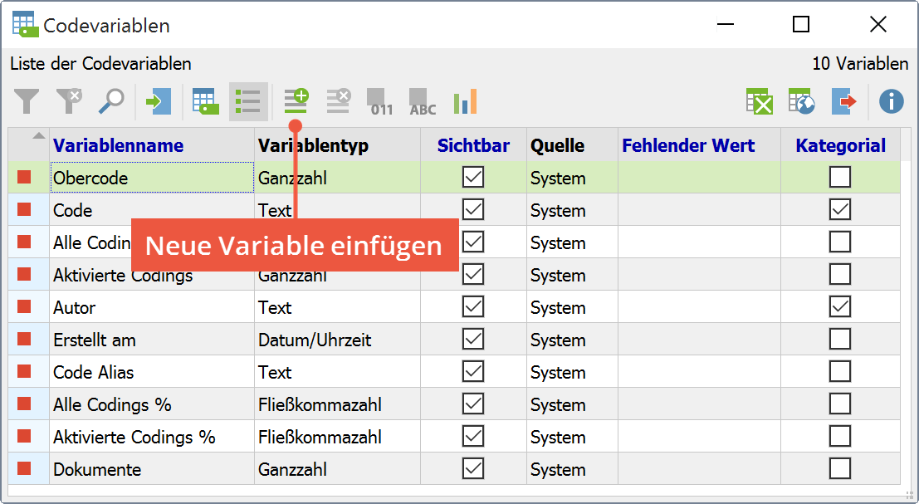Screen dimensions: 919x504
Task: Click red square marker of Obercode row
Action: coord(24,177)
